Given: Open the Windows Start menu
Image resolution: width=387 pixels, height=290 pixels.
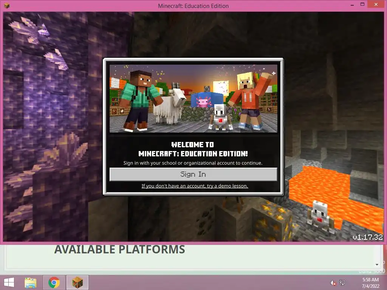Looking at the screenshot, I should coord(9,282).
